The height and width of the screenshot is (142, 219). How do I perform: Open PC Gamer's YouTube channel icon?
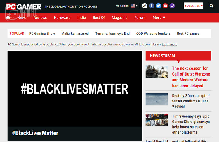166,6
